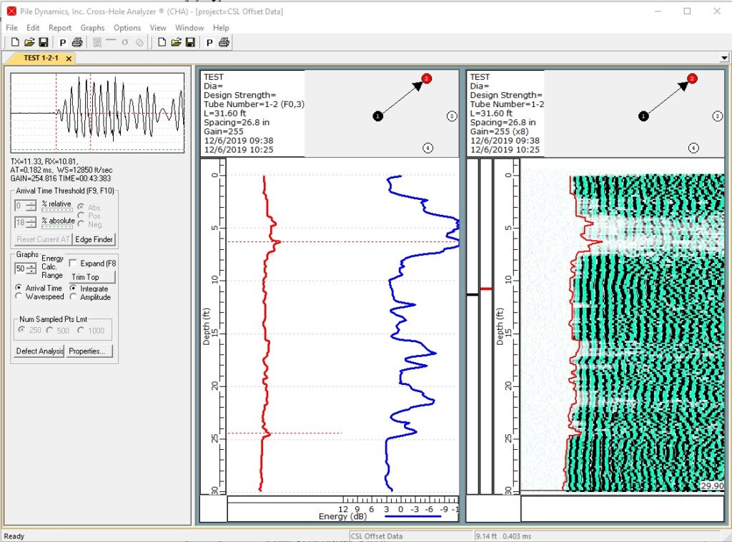Click the grayed horizontal line toolbar icon
This screenshot has height=542, width=732.
(x=111, y=41)
